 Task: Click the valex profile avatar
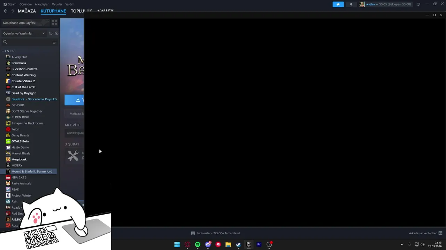coord(362,4)
